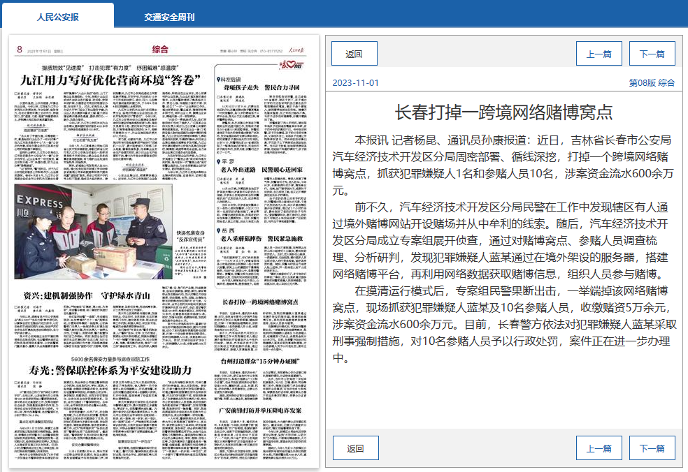The image size is (688, 472).
Task: Click photo caption 快递包裹变身"反诈宣传员"
Action: (190, 236)
